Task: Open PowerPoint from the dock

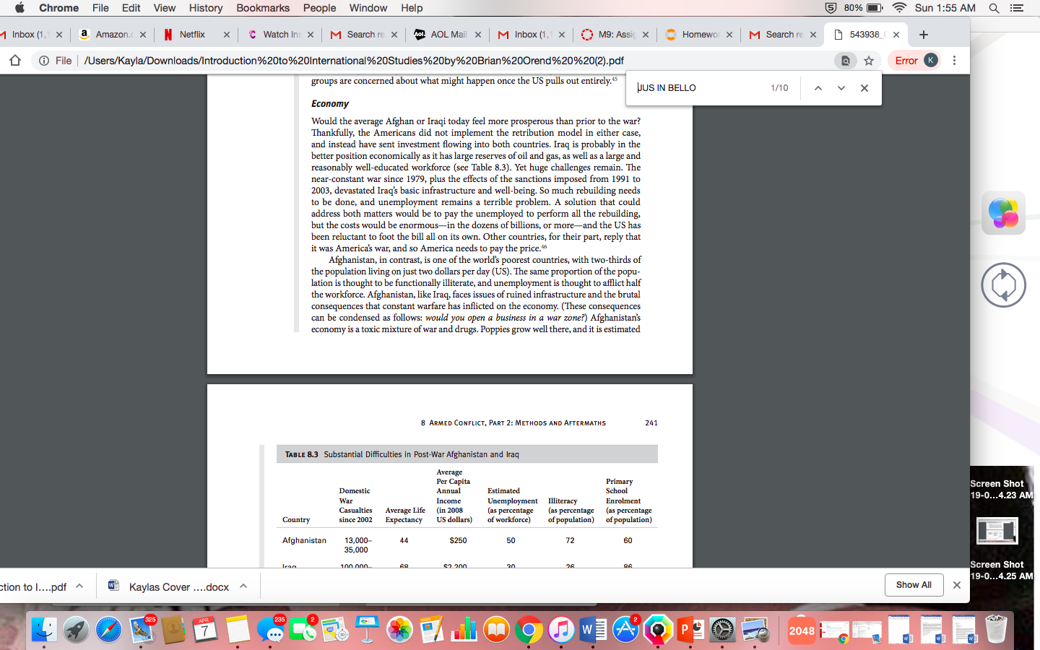Action: pyautogui.click(x=690, y=630)
